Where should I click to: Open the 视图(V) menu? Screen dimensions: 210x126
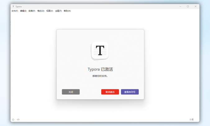(x=50, y=11)
